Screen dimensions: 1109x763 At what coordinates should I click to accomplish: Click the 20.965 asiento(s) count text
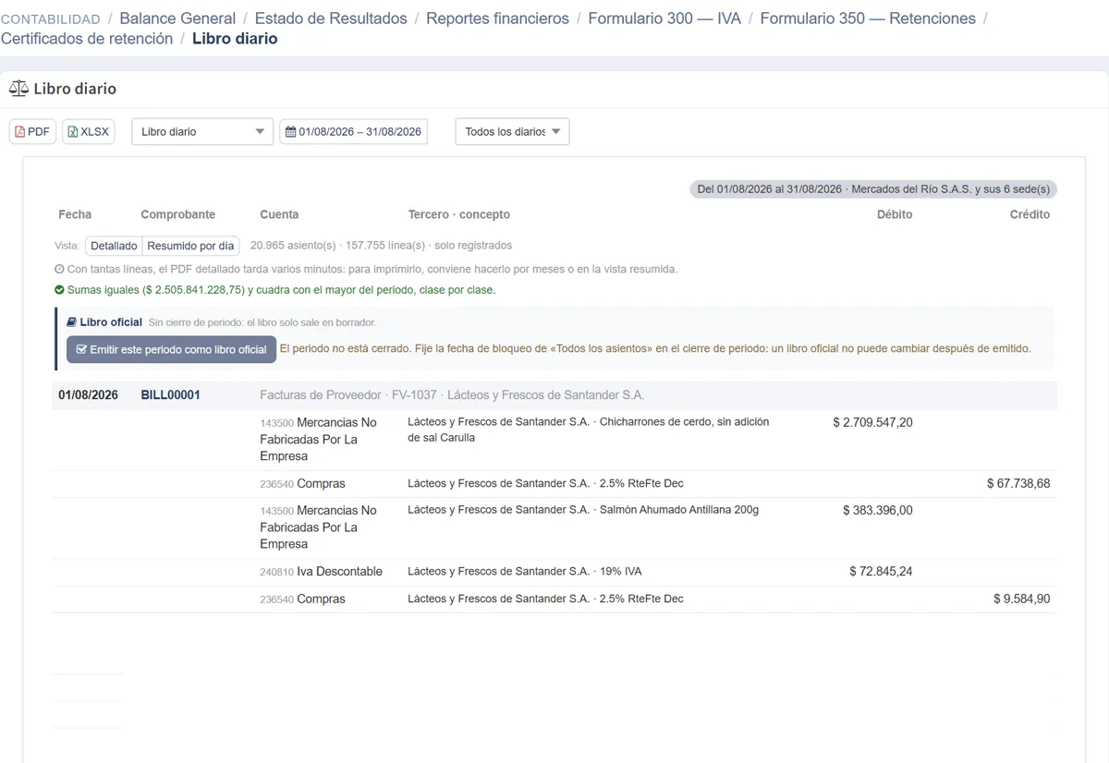[293, 246]
